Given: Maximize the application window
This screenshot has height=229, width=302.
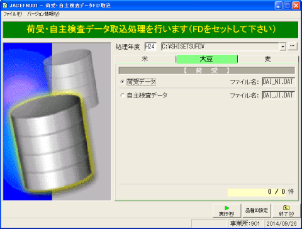Looking at the screenshot, I should 288,6.
